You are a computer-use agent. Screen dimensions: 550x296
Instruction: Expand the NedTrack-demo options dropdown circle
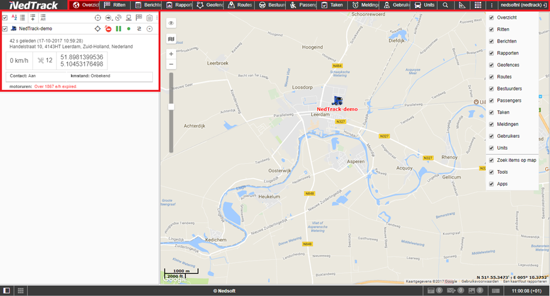(x=149, y=29)
